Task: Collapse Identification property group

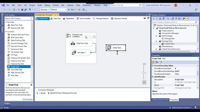Action: [x=153, y=77]
